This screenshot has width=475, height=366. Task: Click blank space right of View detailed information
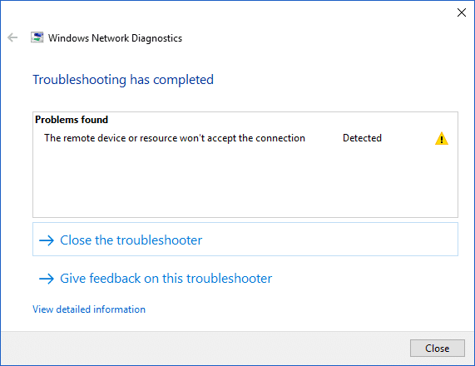click(x=303, y=309)
